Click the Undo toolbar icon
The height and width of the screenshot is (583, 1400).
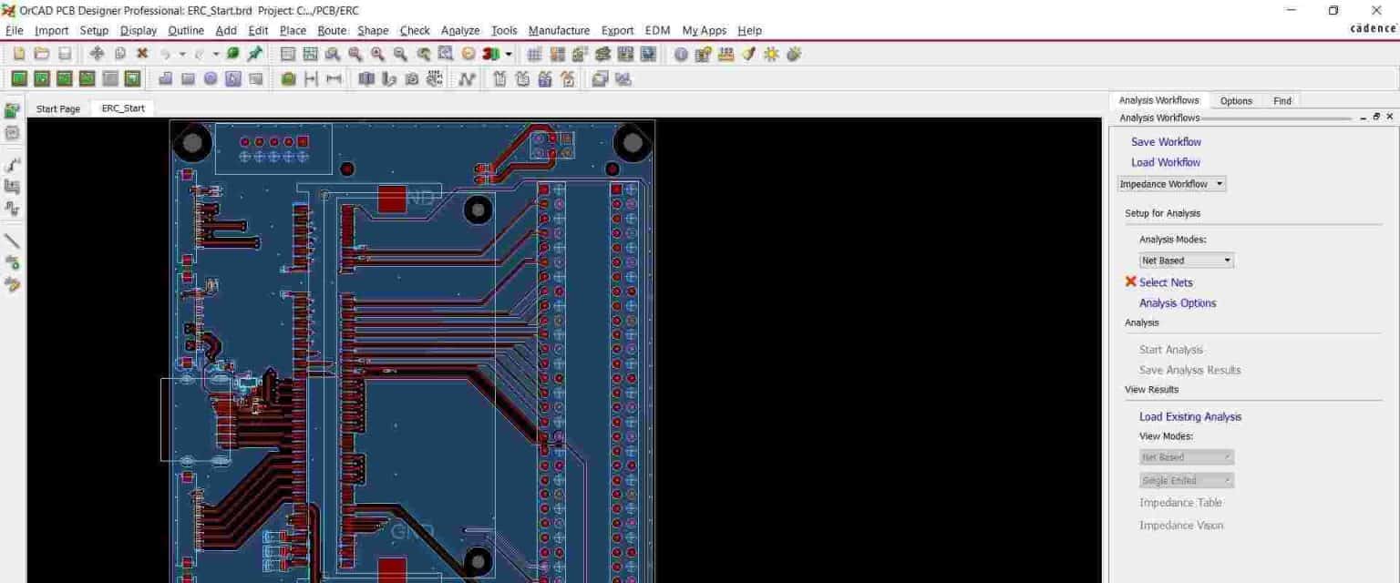167,55
